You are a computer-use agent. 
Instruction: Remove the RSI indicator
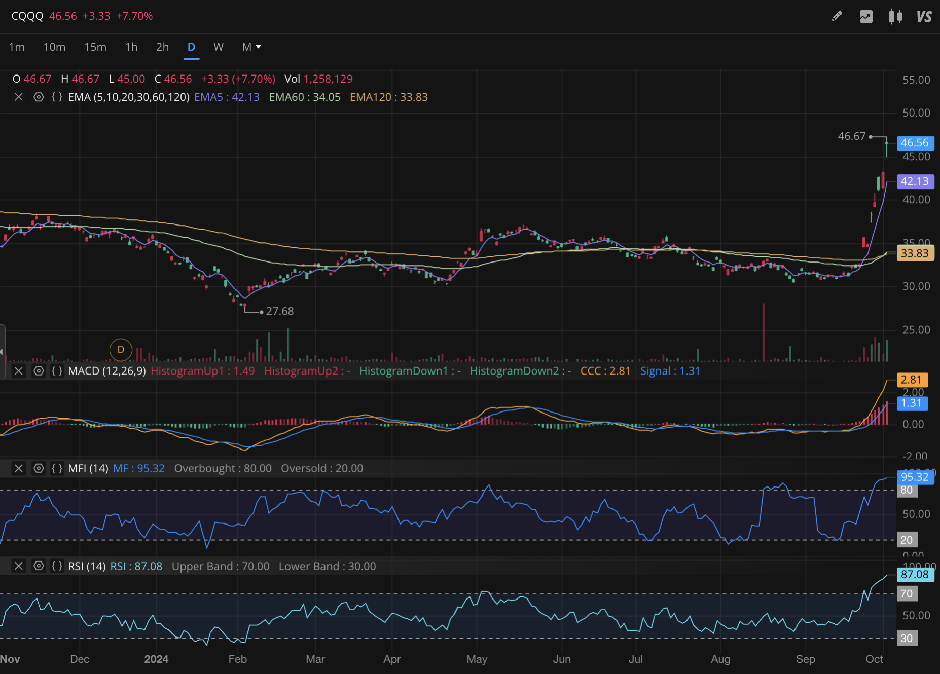tap(19, 566)
